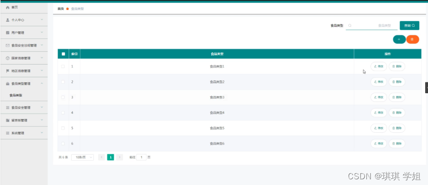Click the magnifier icon in the search field
Viewport: 428px width, 185px height.
350,26
